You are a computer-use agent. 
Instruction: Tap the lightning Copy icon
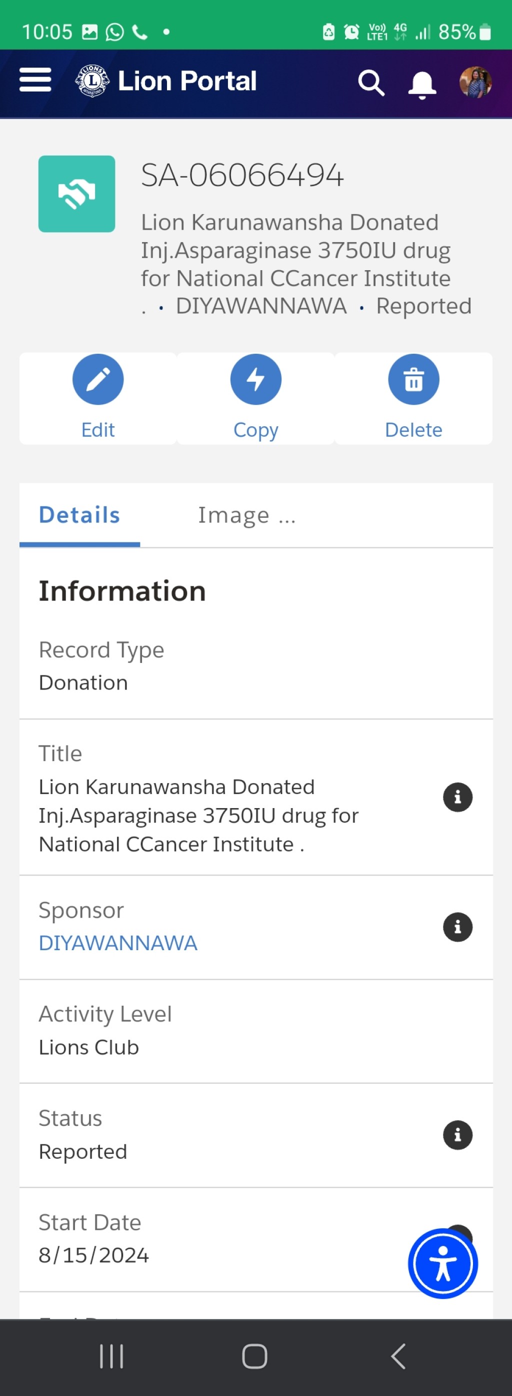tap(255, 379)
